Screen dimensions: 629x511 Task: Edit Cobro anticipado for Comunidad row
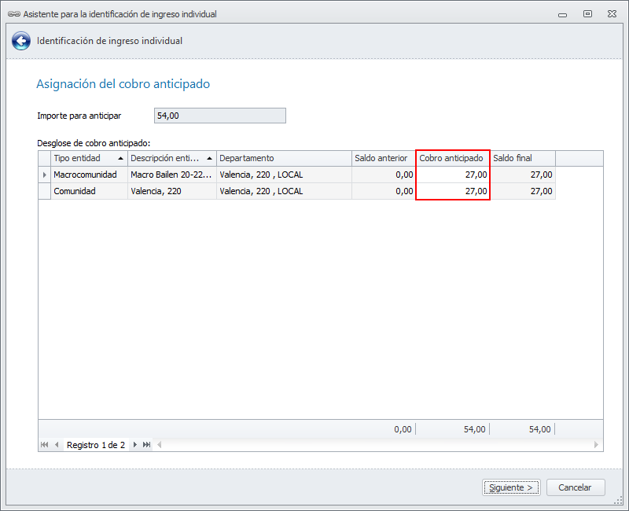[x=453, y=191]
